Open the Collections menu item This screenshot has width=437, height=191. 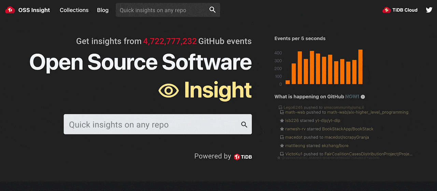tap(74, 10)
